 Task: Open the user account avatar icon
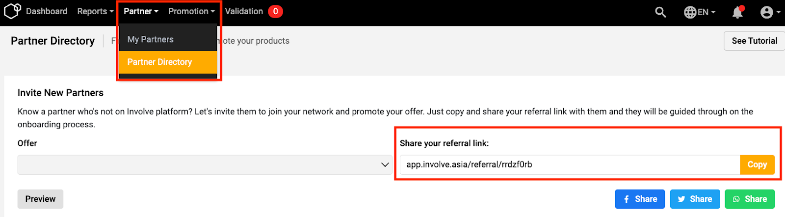767,12
